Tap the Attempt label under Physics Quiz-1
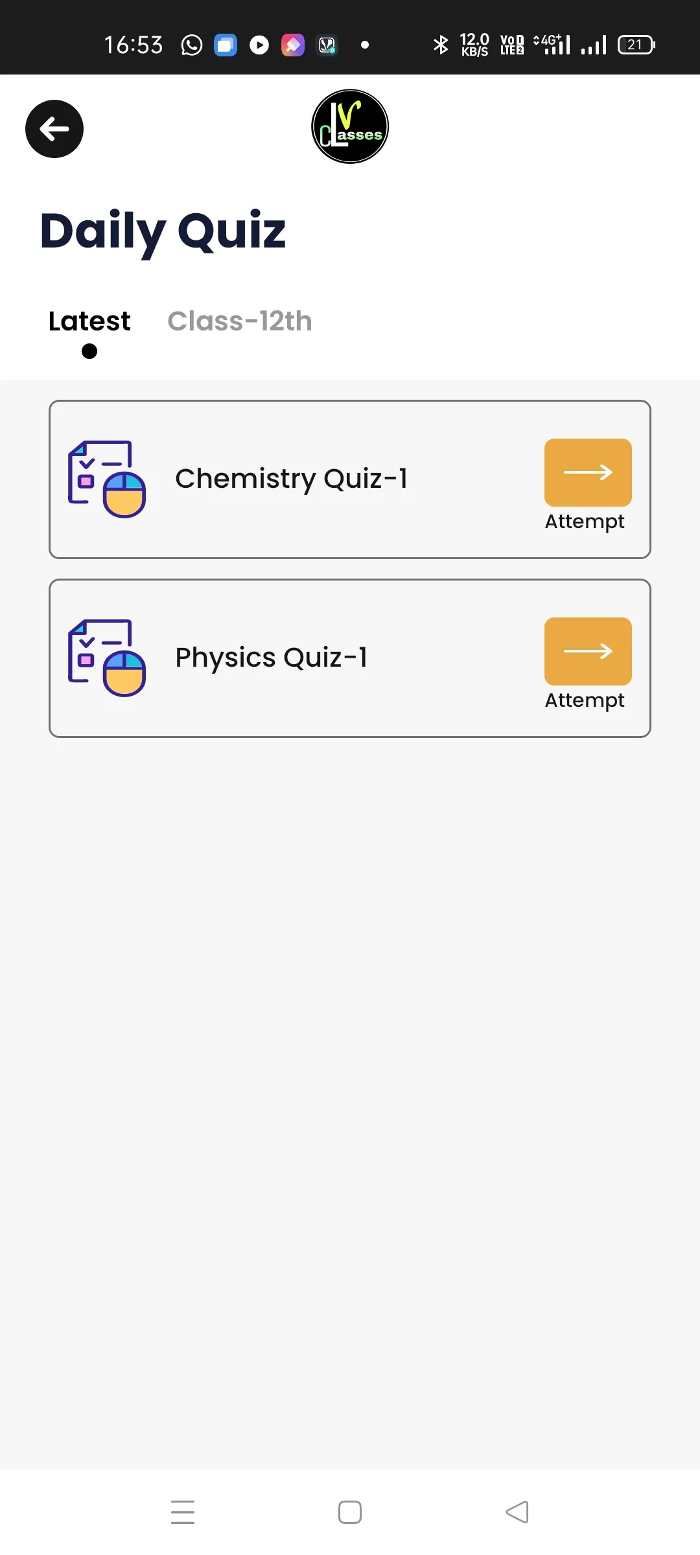700x1555 pixels. tap(585, 700)
